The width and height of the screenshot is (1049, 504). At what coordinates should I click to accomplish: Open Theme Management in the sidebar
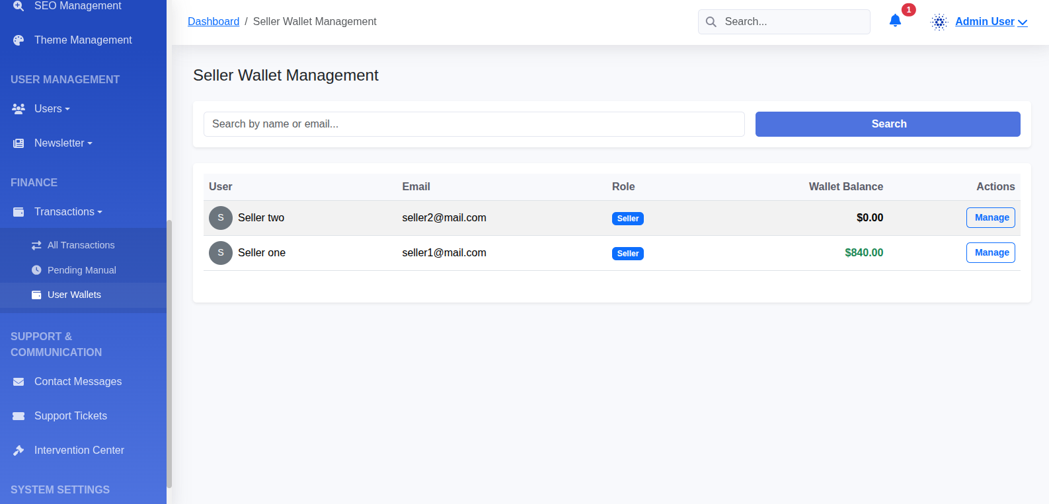coord(83,40)
